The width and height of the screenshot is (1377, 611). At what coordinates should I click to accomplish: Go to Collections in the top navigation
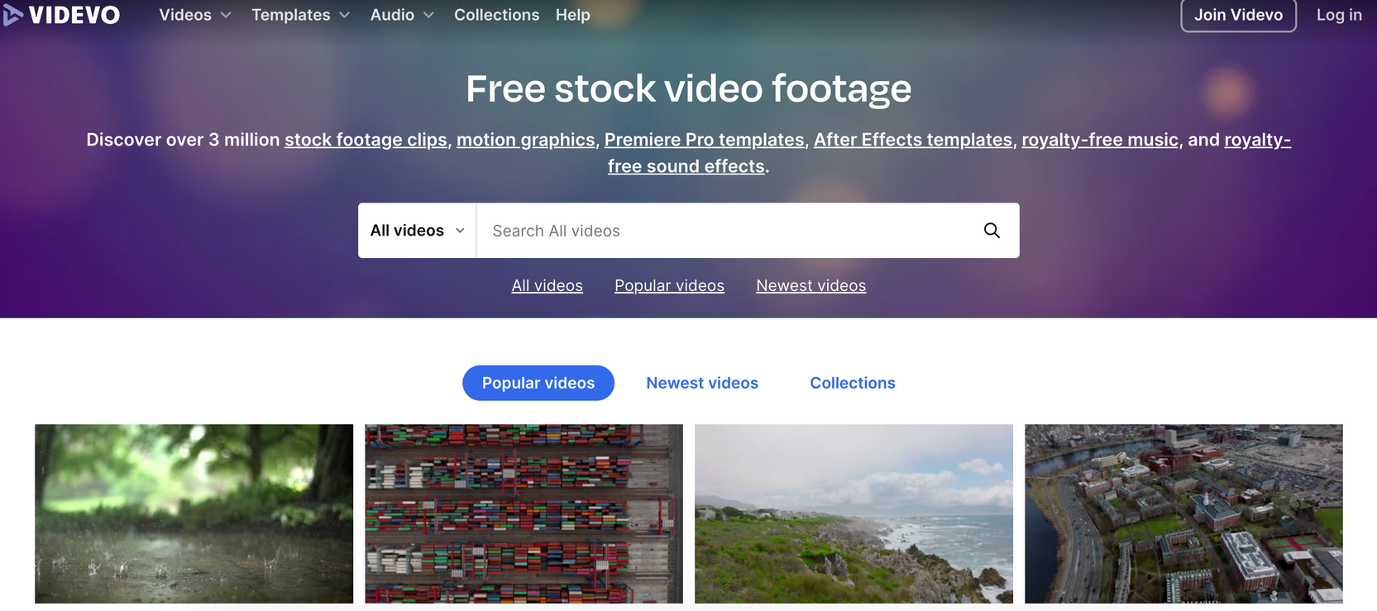496,15
